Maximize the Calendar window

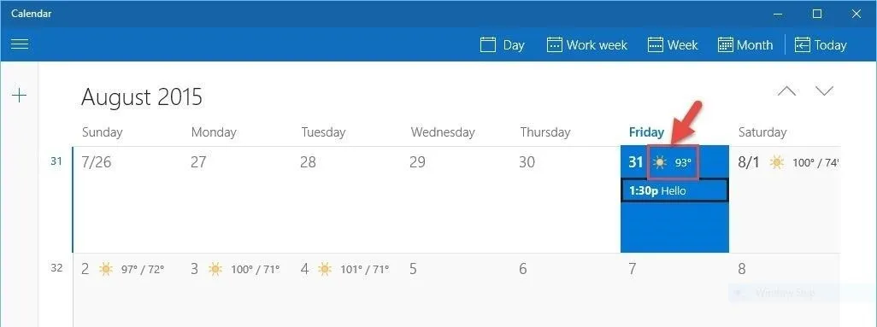(x=817, y=14)
